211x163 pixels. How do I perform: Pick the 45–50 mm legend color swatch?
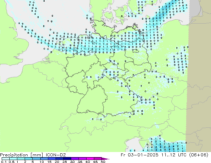pos(98,159)
